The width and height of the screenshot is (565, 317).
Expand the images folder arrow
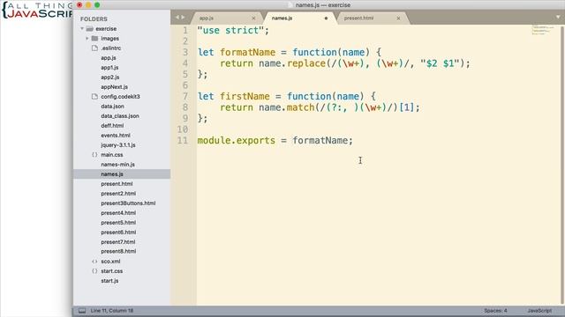tap(87, 38)
